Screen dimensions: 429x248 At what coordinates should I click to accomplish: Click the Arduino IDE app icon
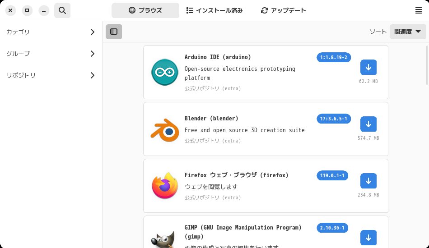(165, 72)
